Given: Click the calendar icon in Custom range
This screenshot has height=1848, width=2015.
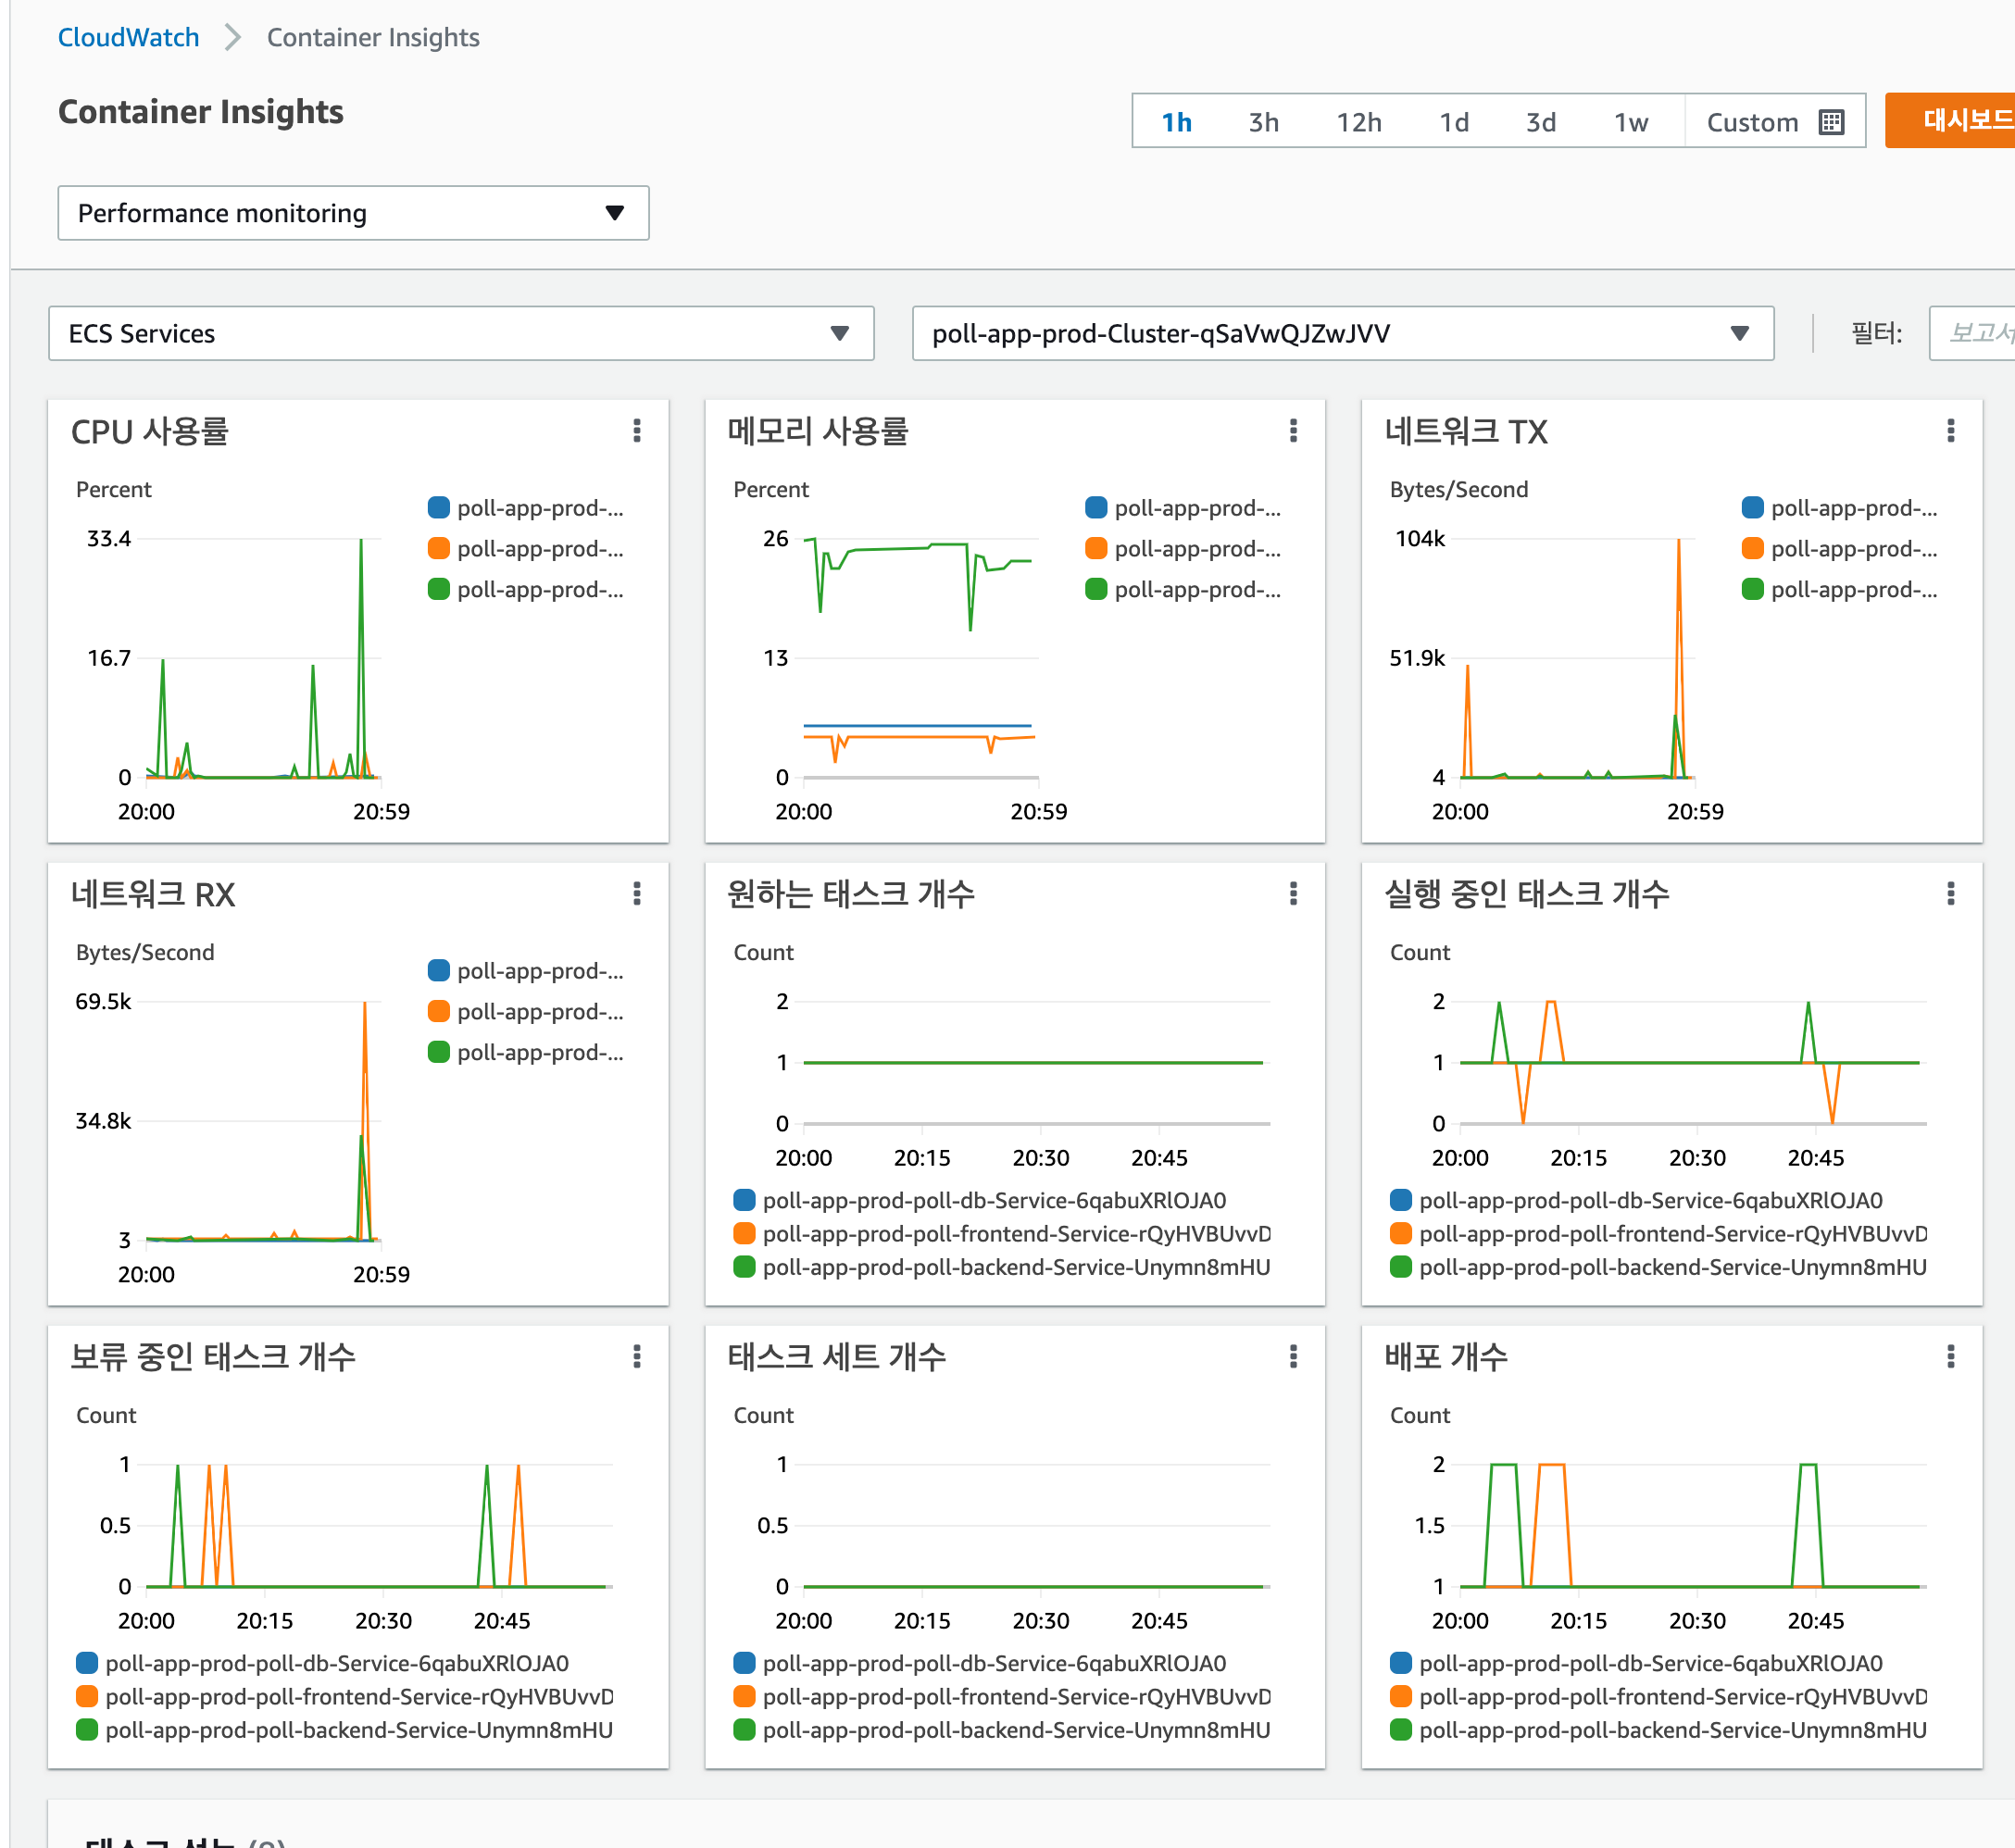Looking at the screenshot, I should tap(1831, 122).
